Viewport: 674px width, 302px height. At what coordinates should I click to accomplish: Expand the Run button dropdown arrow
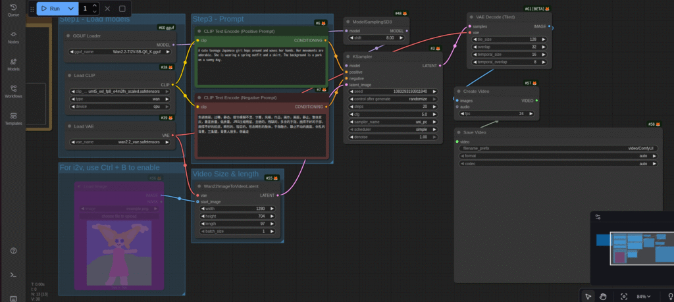click(x=71, y=9)
